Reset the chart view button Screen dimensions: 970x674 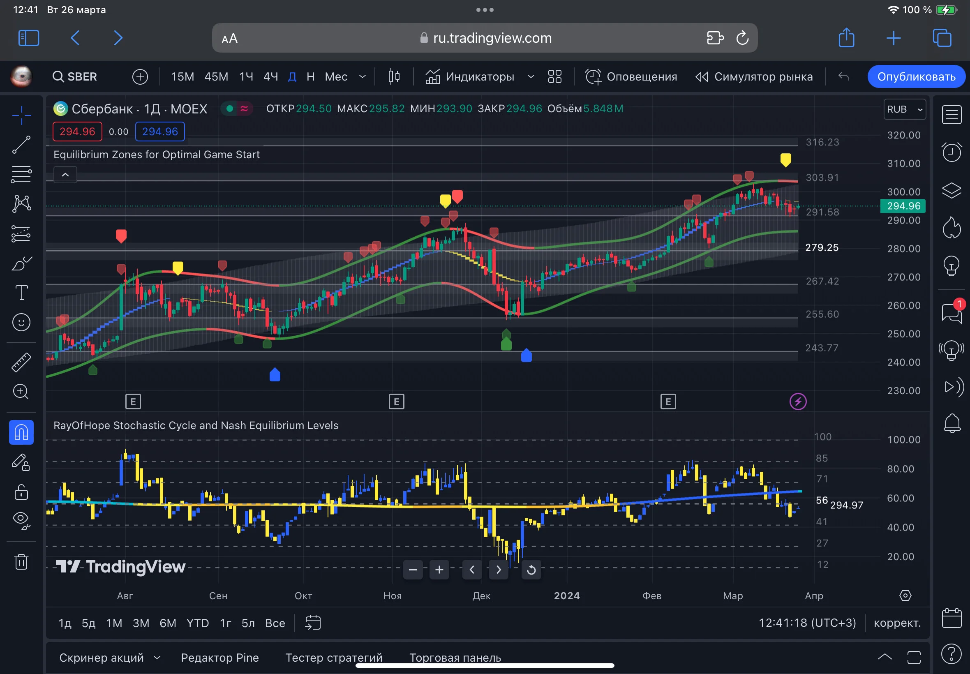pyautogui.click(x=531, y=570)
